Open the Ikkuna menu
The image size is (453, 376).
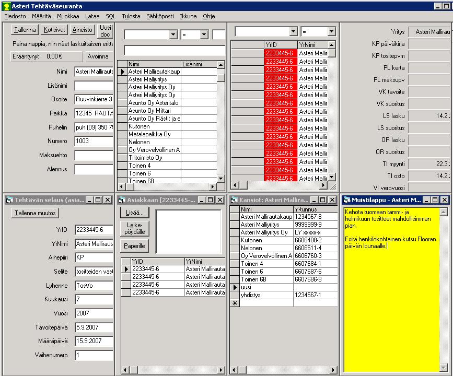click(x=188, y=16)
